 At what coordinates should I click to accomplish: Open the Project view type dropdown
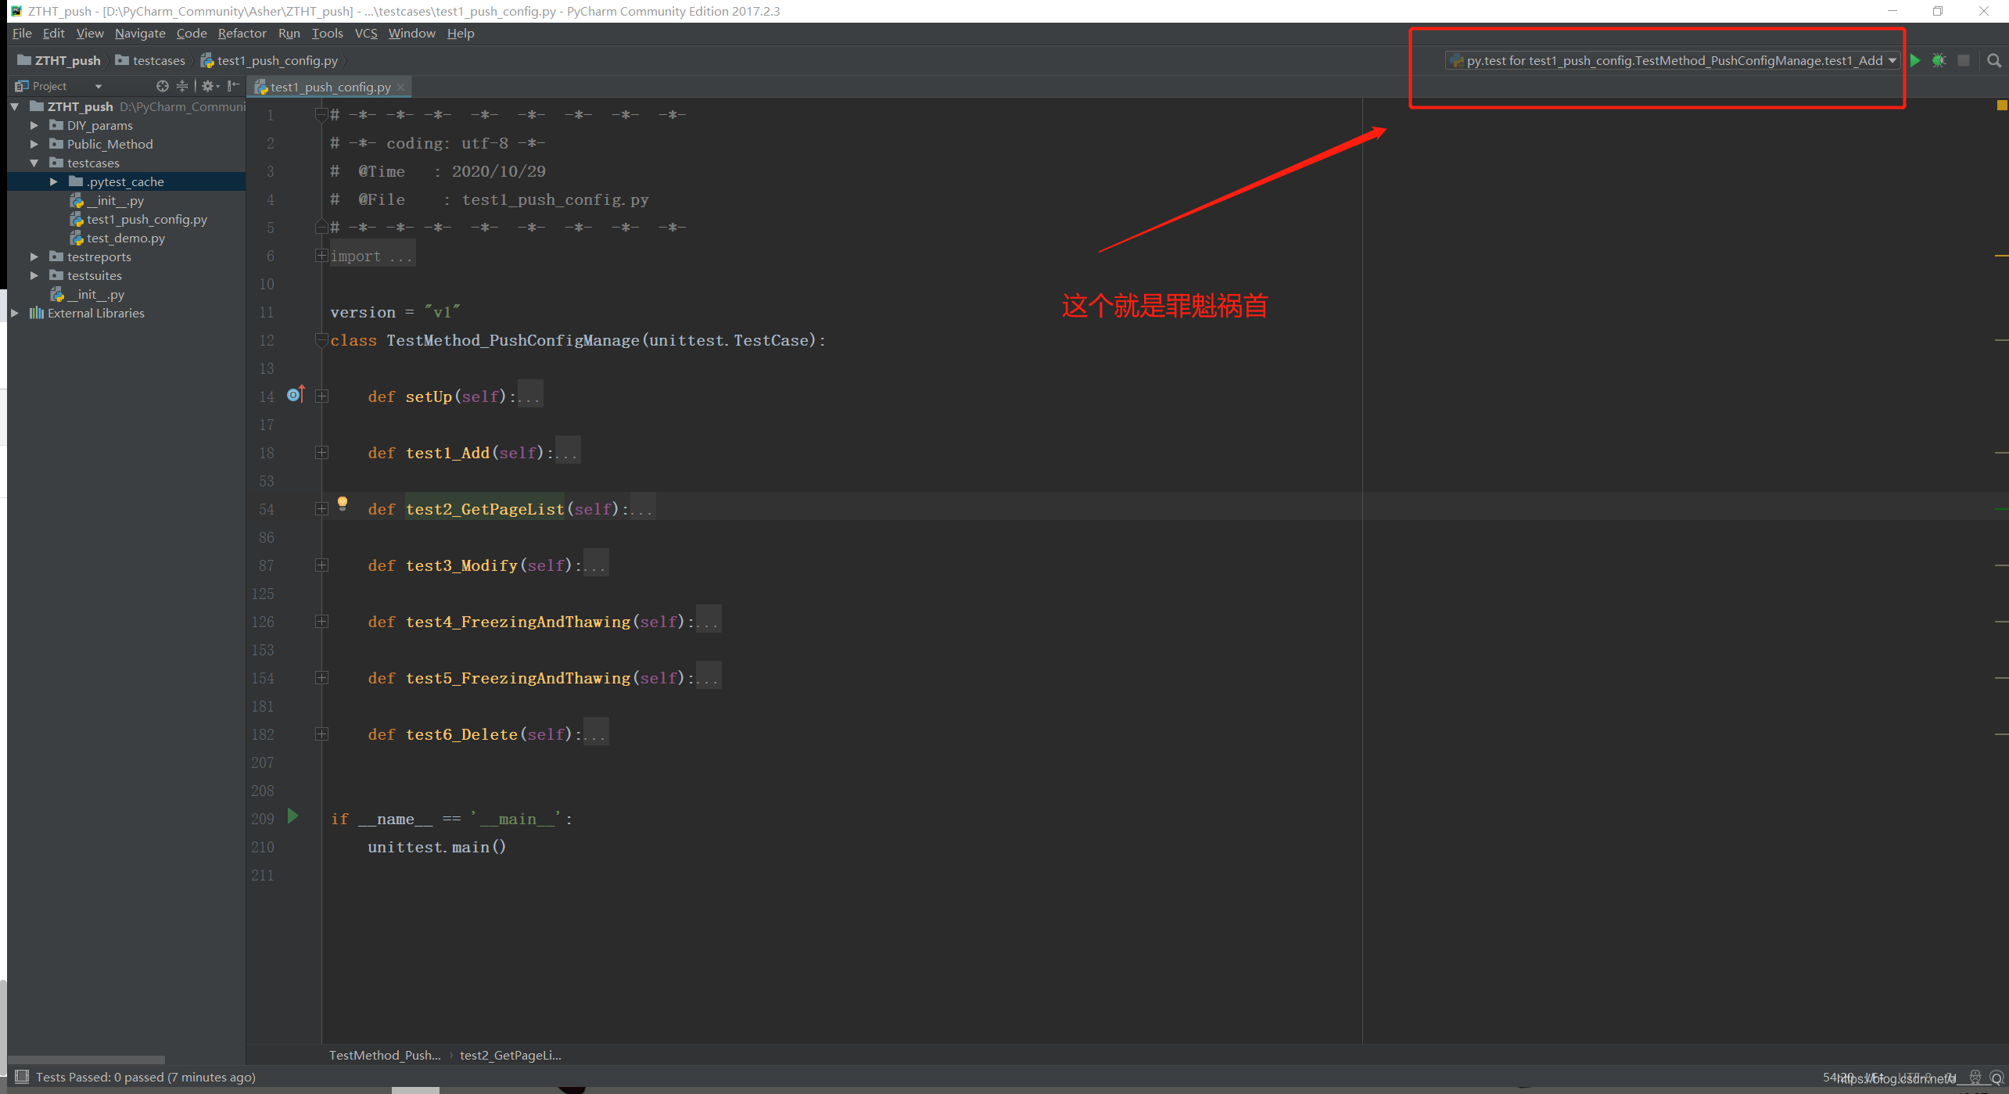coord(98,86)
